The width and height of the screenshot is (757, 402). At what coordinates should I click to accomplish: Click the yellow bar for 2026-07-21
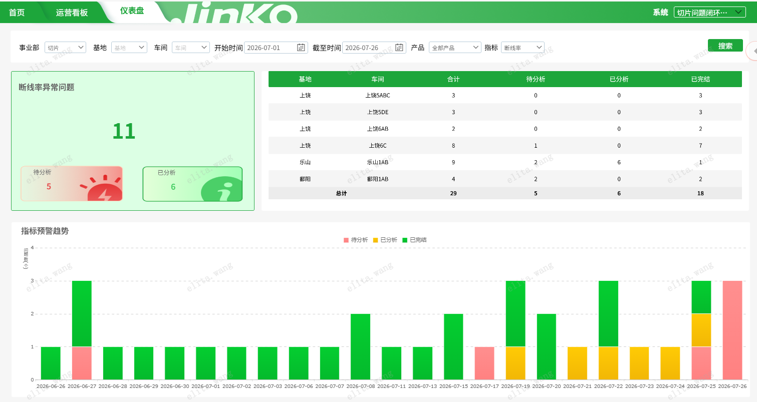pyautogui.click(x=577, y=363)
